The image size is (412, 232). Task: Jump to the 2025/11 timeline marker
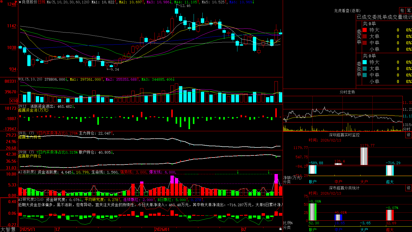pos(28,229)
